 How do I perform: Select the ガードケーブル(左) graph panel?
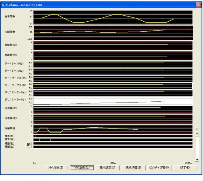[x=113, y=79]
